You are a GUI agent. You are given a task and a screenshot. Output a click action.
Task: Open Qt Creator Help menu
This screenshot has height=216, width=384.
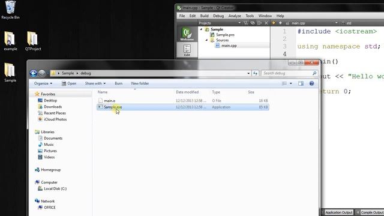280,16
